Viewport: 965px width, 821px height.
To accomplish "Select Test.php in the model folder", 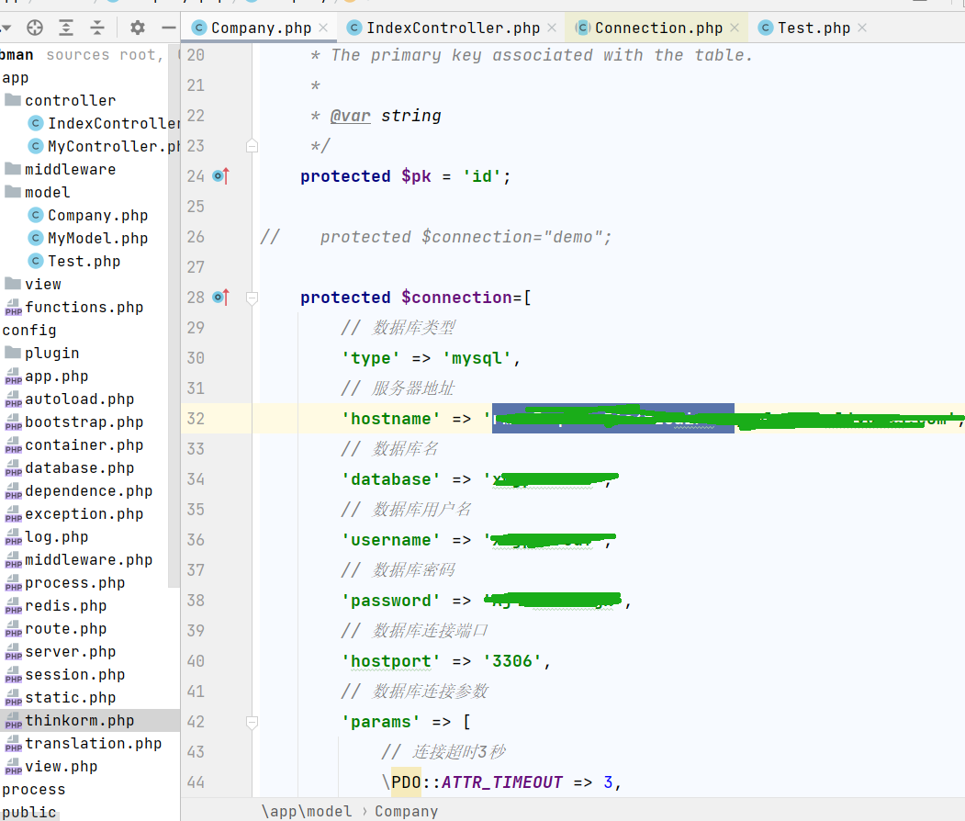I will (84, 261).
